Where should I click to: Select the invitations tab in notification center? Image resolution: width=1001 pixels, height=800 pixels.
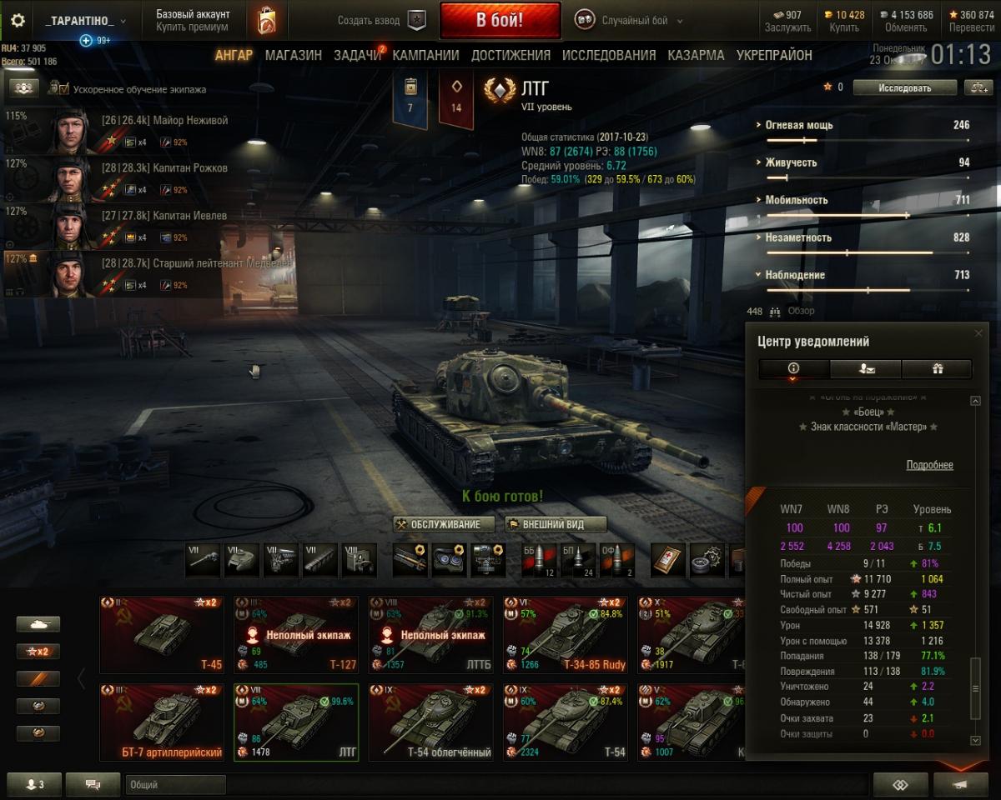click(x=865, y=368)
